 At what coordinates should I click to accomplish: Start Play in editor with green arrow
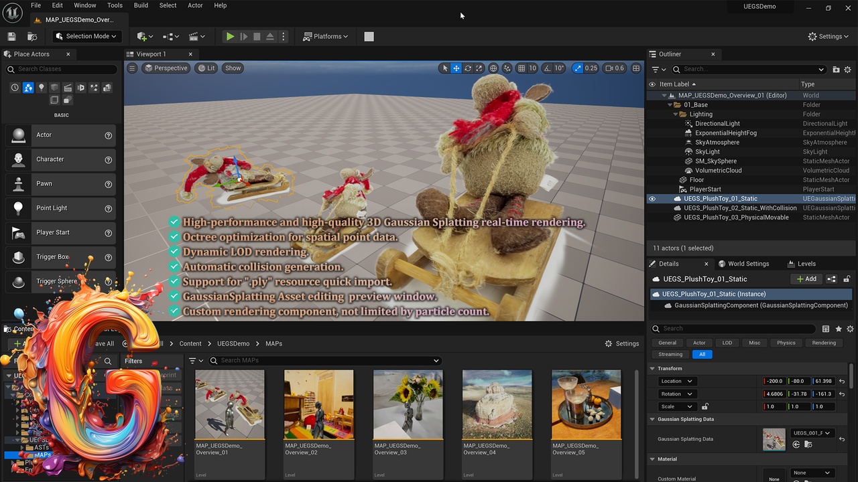coord(230,36)
